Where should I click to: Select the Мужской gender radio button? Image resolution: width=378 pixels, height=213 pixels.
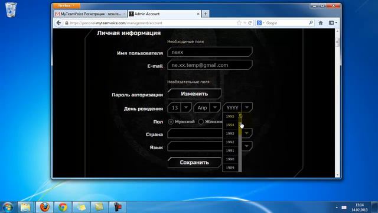(x=171, y=122)
